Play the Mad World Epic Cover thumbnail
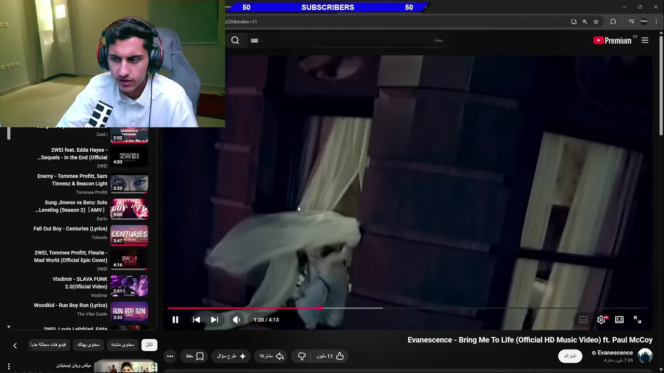The image size is (664, 373). 129,261
